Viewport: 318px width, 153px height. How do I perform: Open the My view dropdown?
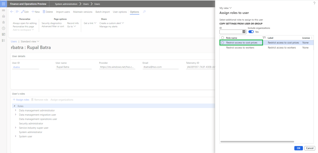[x=225, y=8]
